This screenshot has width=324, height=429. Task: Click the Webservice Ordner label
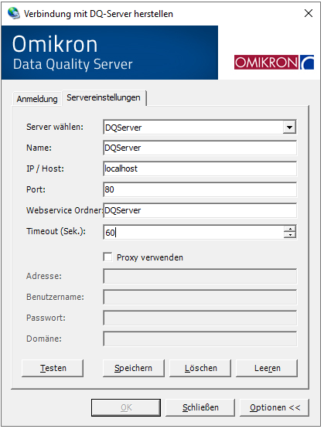tap(65, 210)
